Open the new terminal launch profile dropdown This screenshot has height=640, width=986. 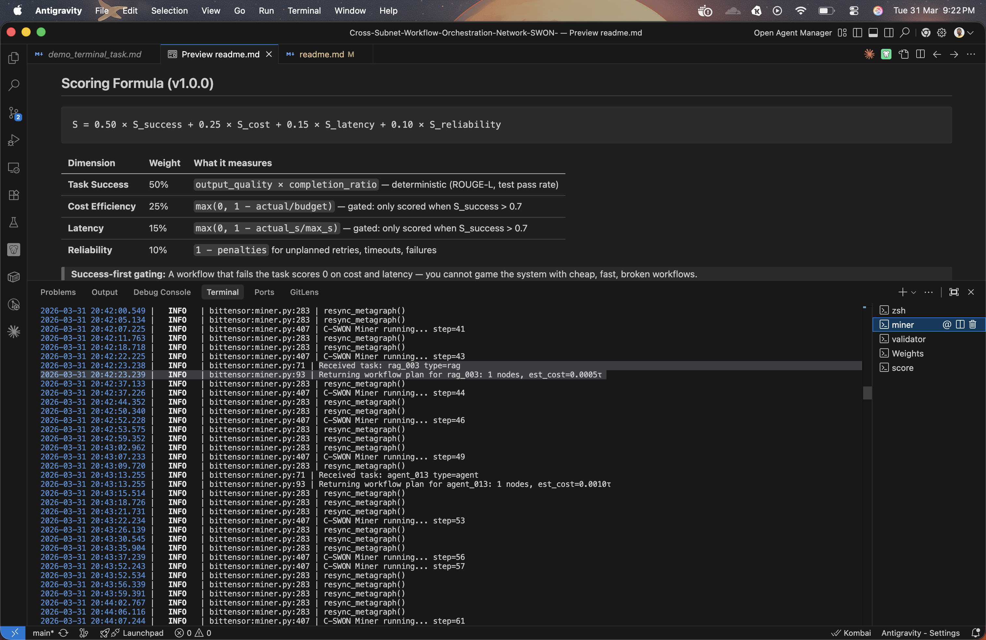914,292
